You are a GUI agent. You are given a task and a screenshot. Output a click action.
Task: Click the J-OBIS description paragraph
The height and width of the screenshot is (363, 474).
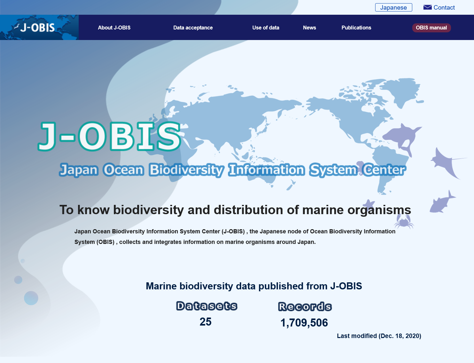click(x=235, y=237)
